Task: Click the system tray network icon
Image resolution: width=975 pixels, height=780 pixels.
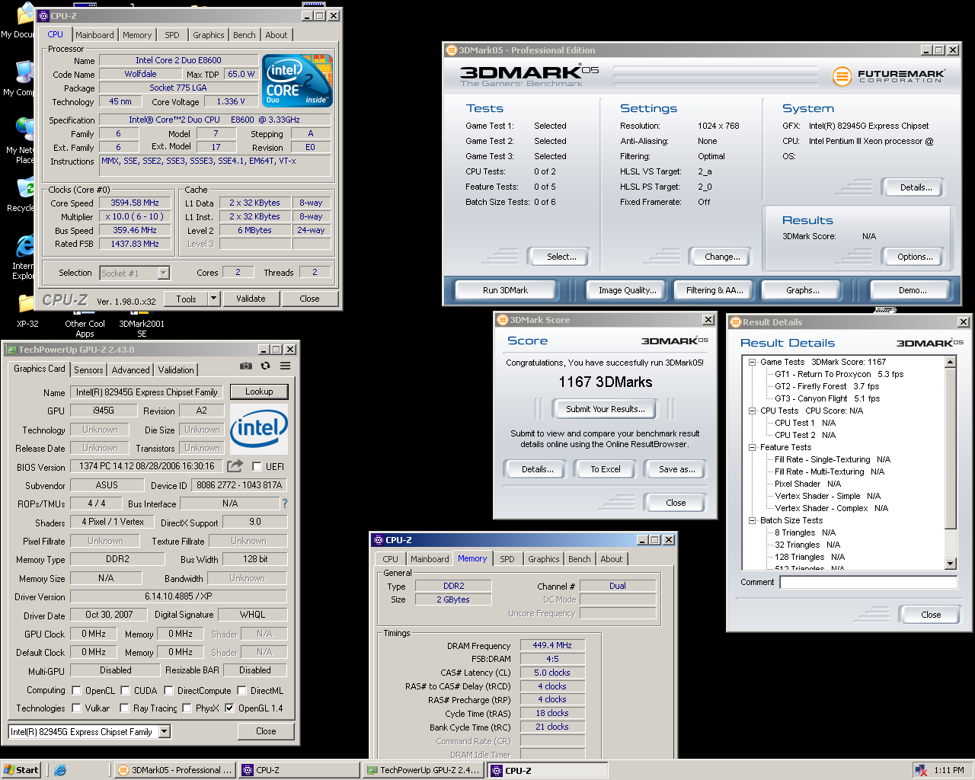Action: 921,770
